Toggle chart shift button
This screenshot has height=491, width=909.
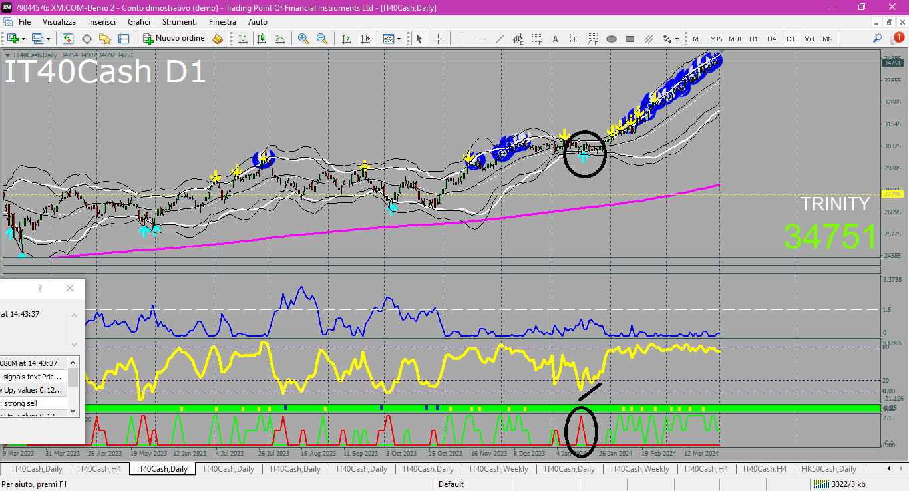coord(365,39)
